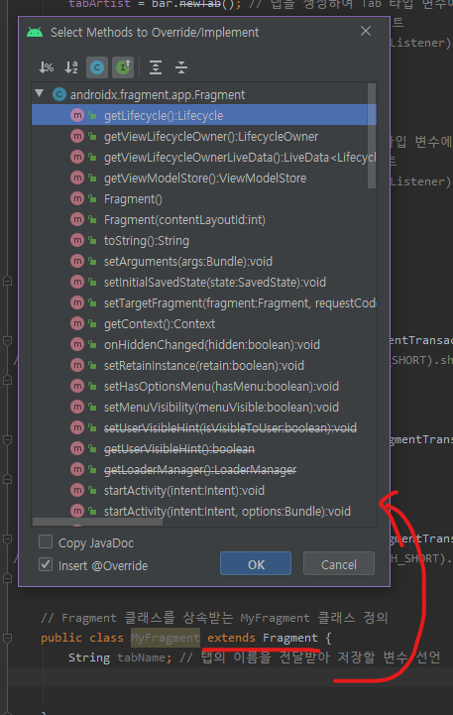This screenshot has height=715, width=453.
Task: Select setTargetFragment method row
Action: [x=204, y=302]
